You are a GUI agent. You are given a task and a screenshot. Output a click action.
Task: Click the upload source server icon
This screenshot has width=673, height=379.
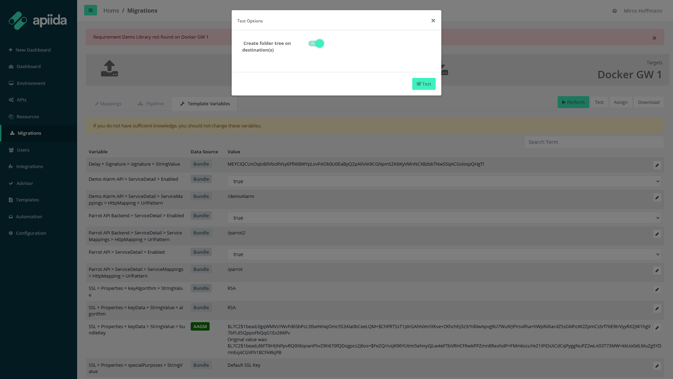[x=109, y=68]
